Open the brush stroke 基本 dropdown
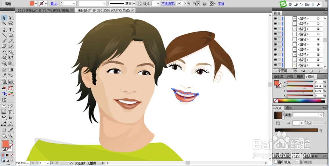This screenshot has height=166, width=329. [134, 4]
